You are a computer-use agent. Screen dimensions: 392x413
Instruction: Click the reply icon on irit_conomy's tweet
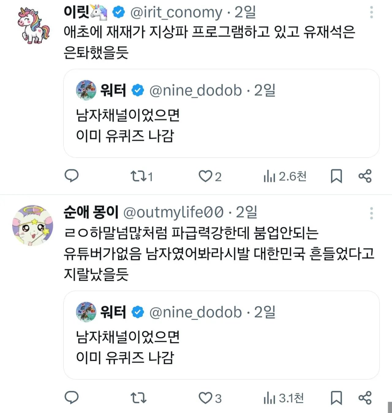click(72, 176)
